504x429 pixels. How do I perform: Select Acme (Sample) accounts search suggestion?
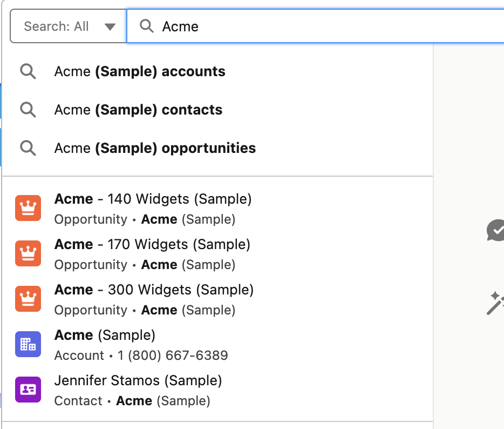point(140,71)
